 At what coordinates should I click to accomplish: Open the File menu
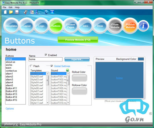tap(4, 8)
